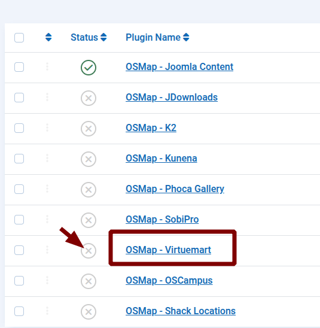This screenshot has height=328, width=320.
Task: Disable the OSMap - Joomla Content plugin status
Action: pyautogui.click(x=89, y=68)
